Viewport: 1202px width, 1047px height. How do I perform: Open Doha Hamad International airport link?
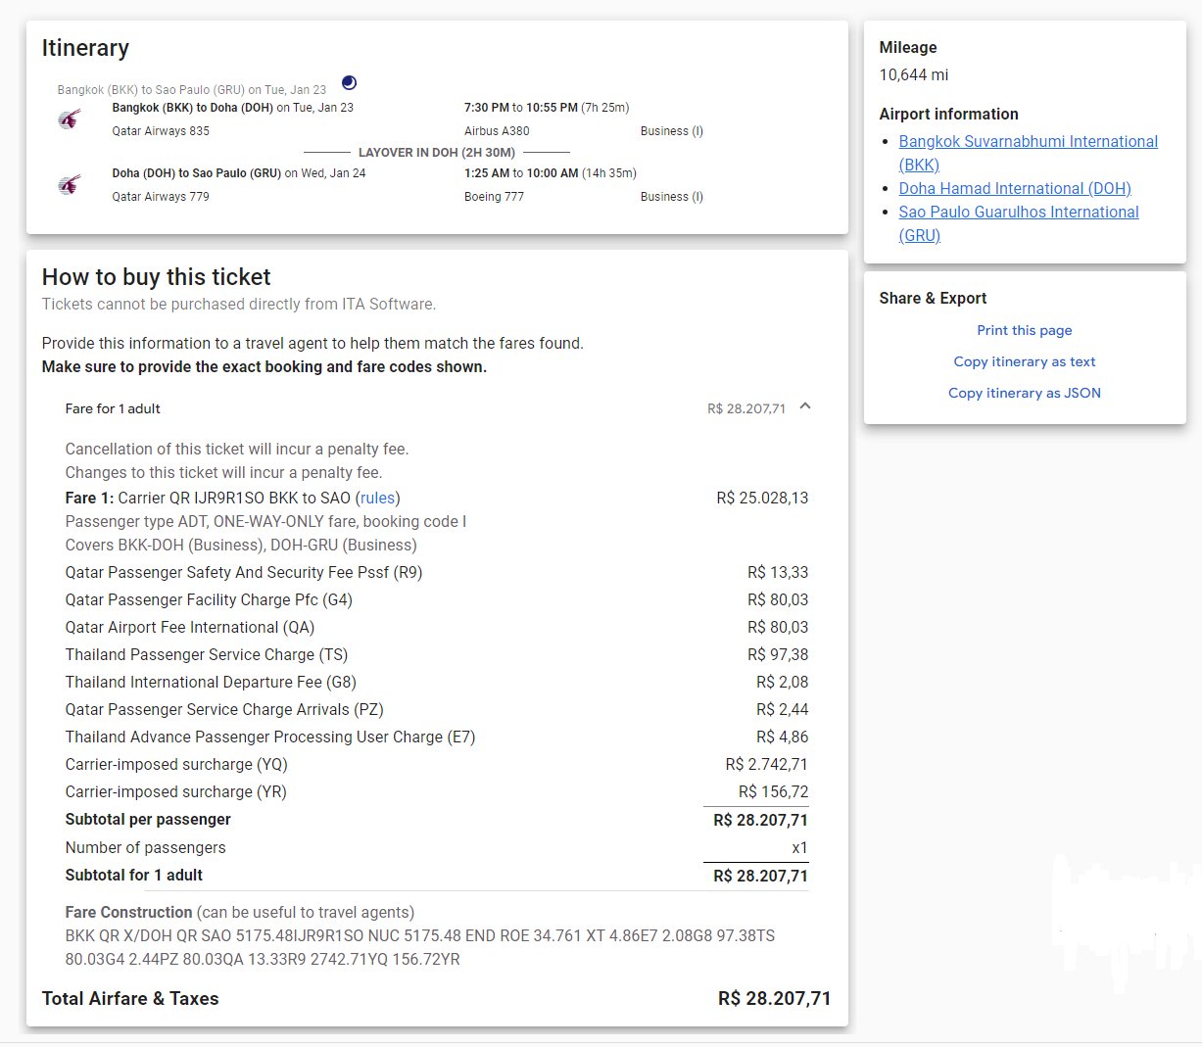click(1015, 188)
